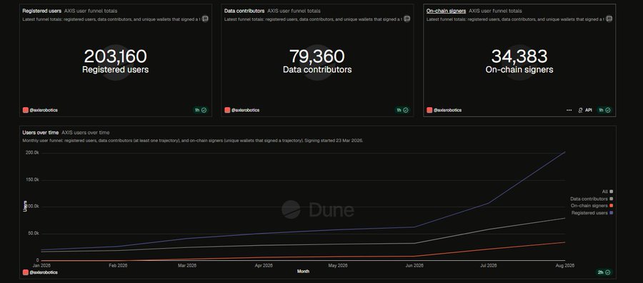Viewport: 643px width, 283px height.
Task: Open the On-chain signers query title
Action: (x=446, y=11)
